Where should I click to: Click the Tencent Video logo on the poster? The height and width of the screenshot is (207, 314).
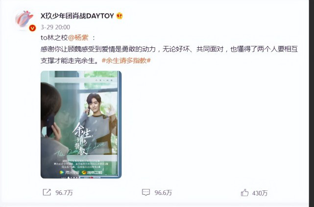point(69,172)
